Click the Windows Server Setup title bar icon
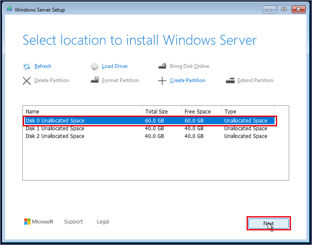312x245 pixels. [9, 9]
